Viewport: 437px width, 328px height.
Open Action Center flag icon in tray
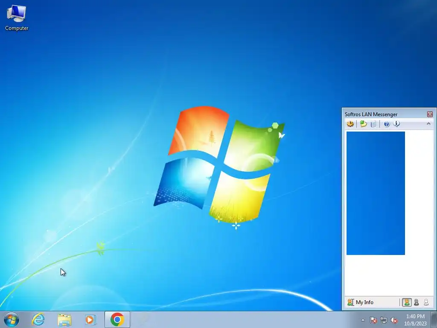[x=373, y=320]
